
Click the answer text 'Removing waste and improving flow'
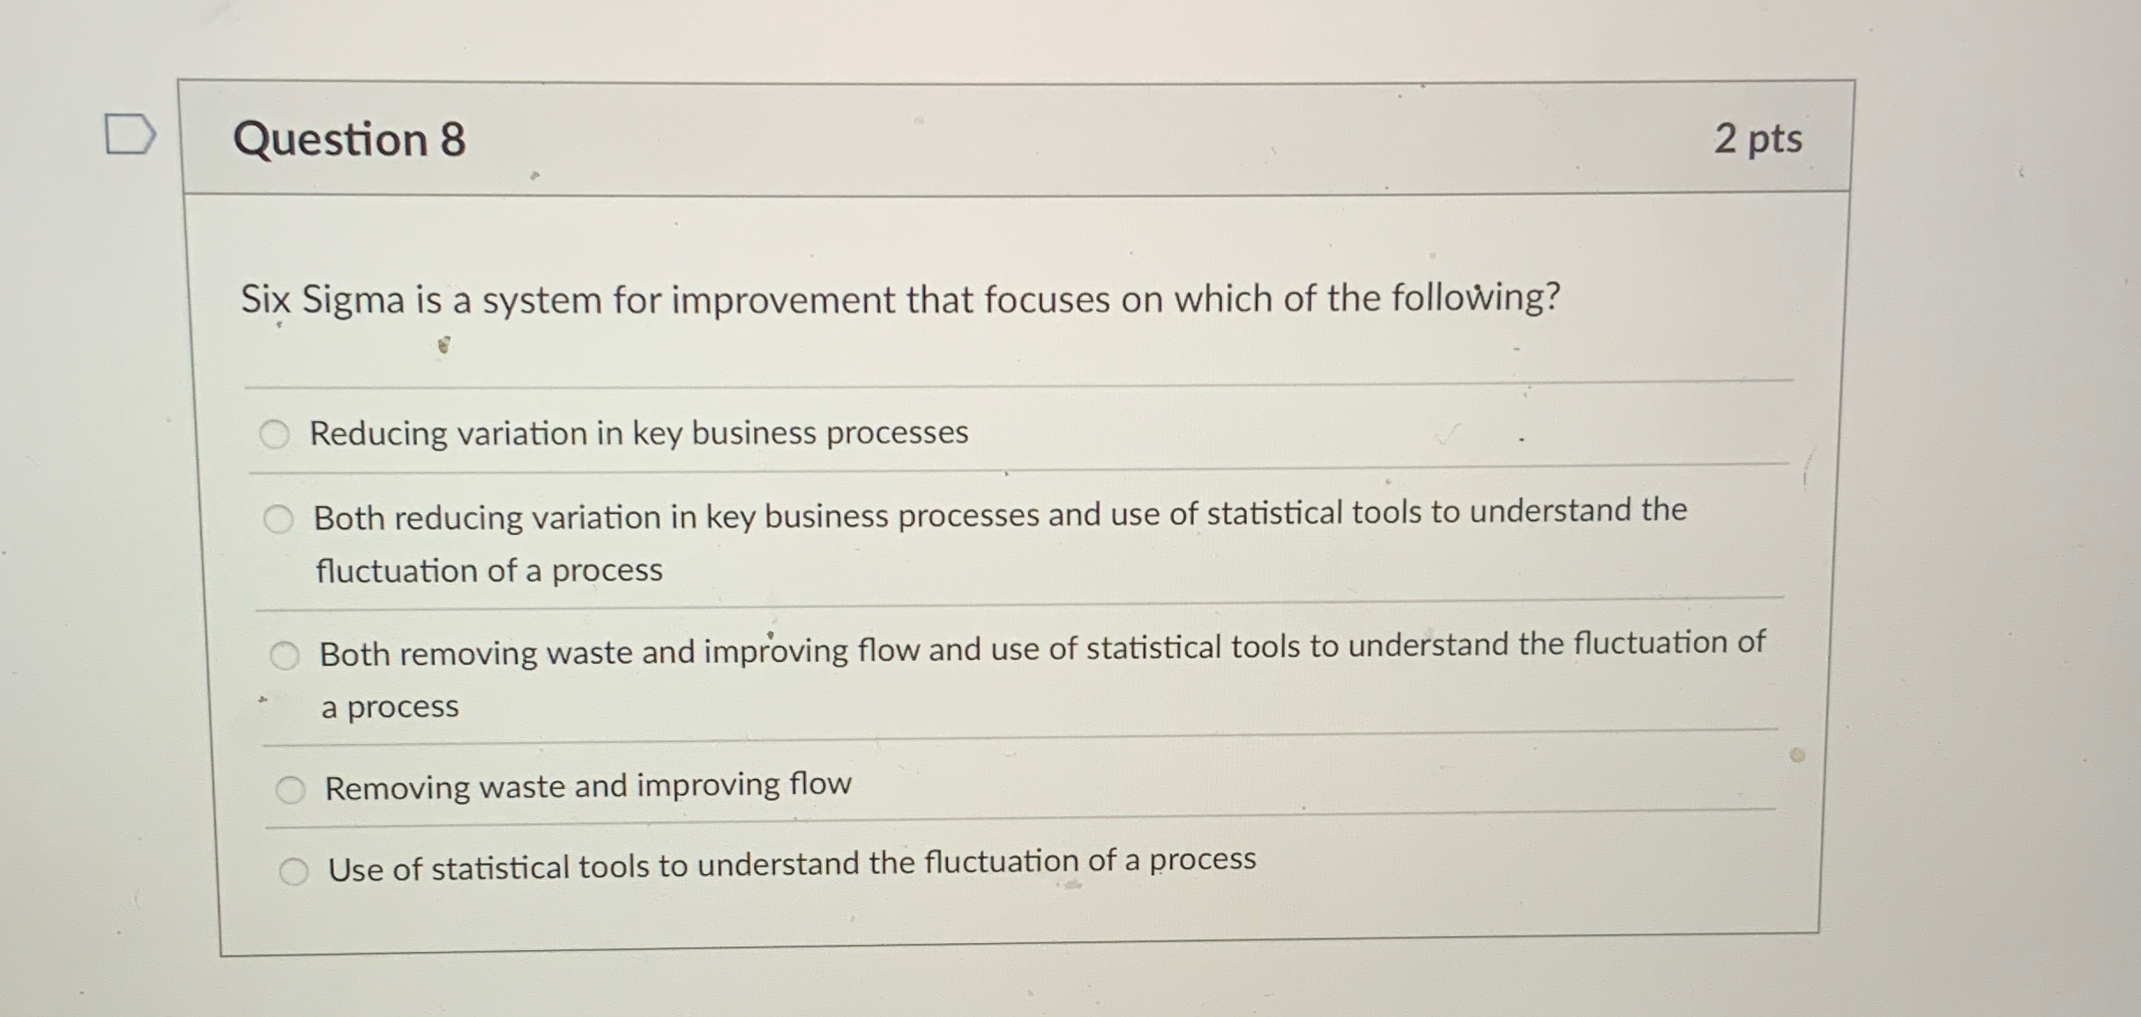[x=587, y=784]
